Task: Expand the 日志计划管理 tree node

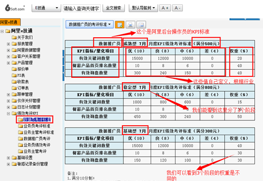Action: click(9, 107)
